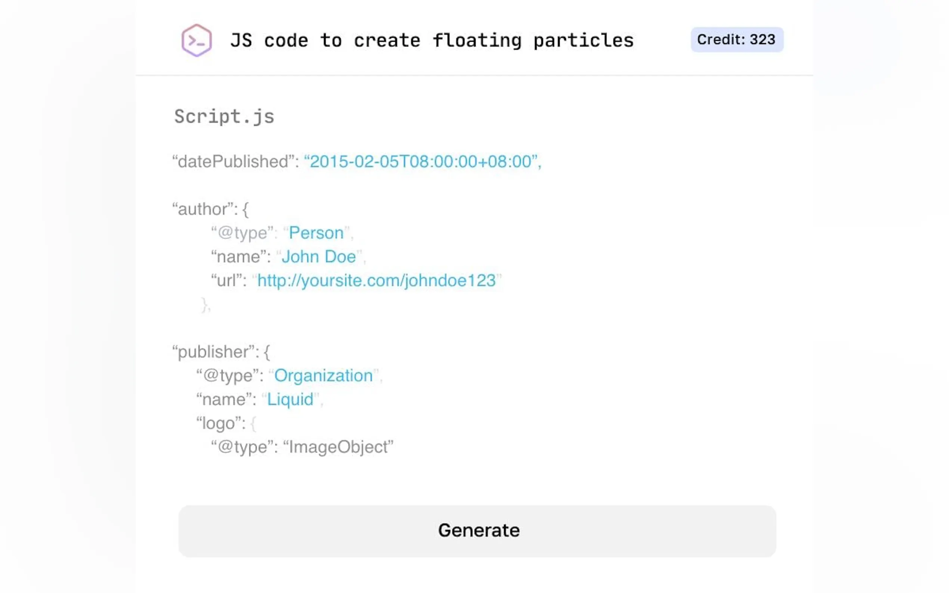Click the terminal hexagon logo icon

(197, 40)
